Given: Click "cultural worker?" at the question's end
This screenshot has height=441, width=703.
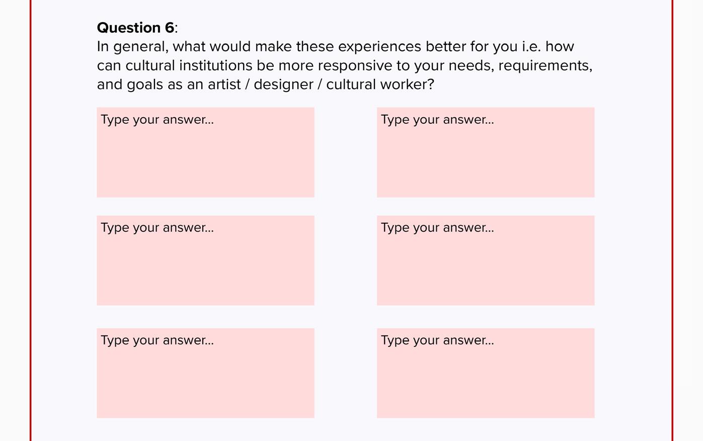Looking at the screenshot, I should [x=380, y=84].
